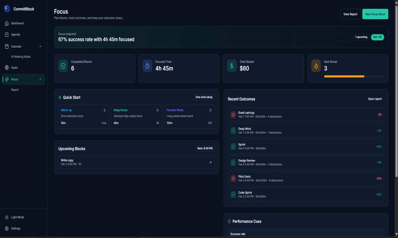The height and width of the screenshot is (238, 398).
Task: Play the Founder Mode block
Action: point(211,110)
